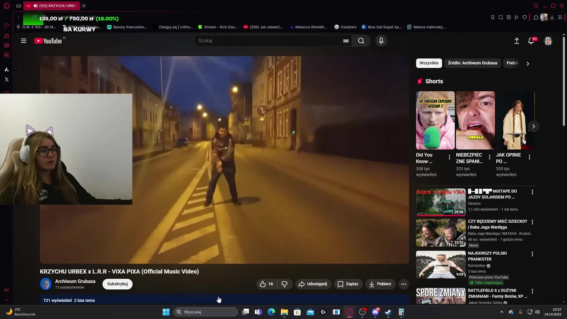This screenshot has height=319, width=567.
Task: Open 'Matura matematy...' bookmark
Action: [426, 27]
